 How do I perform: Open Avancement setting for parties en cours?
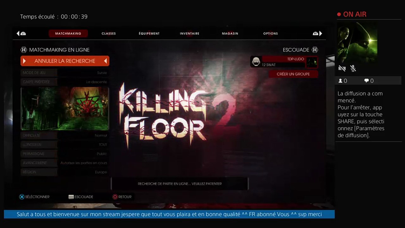pyautogui.click(x=65, y=163)
